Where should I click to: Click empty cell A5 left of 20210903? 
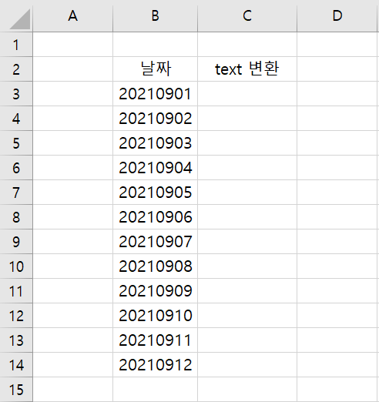tap(73, 143)
